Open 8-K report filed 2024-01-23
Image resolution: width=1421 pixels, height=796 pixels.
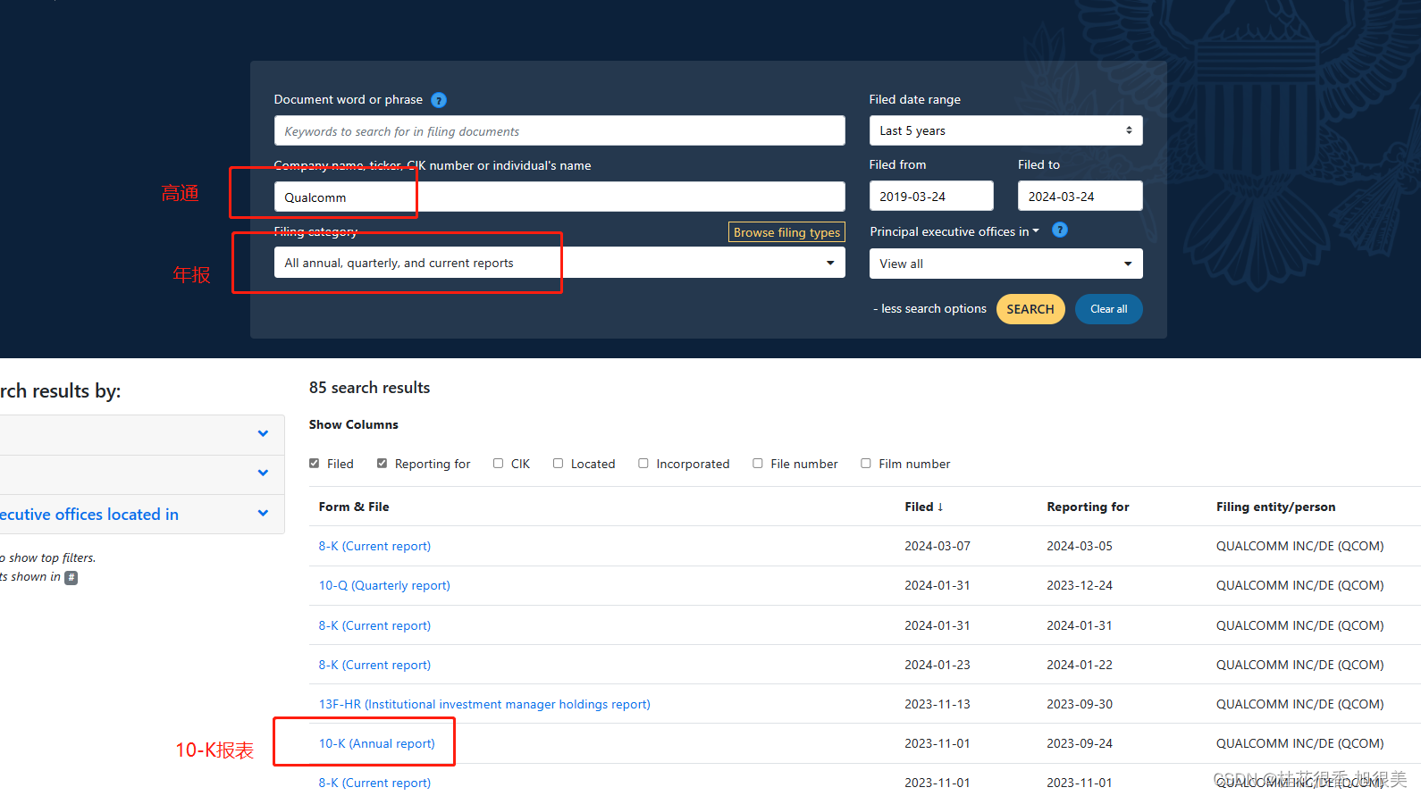point(374,665)
